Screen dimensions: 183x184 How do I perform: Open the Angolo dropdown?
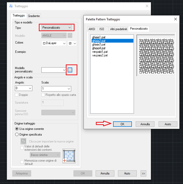click(x=24, y=88)
